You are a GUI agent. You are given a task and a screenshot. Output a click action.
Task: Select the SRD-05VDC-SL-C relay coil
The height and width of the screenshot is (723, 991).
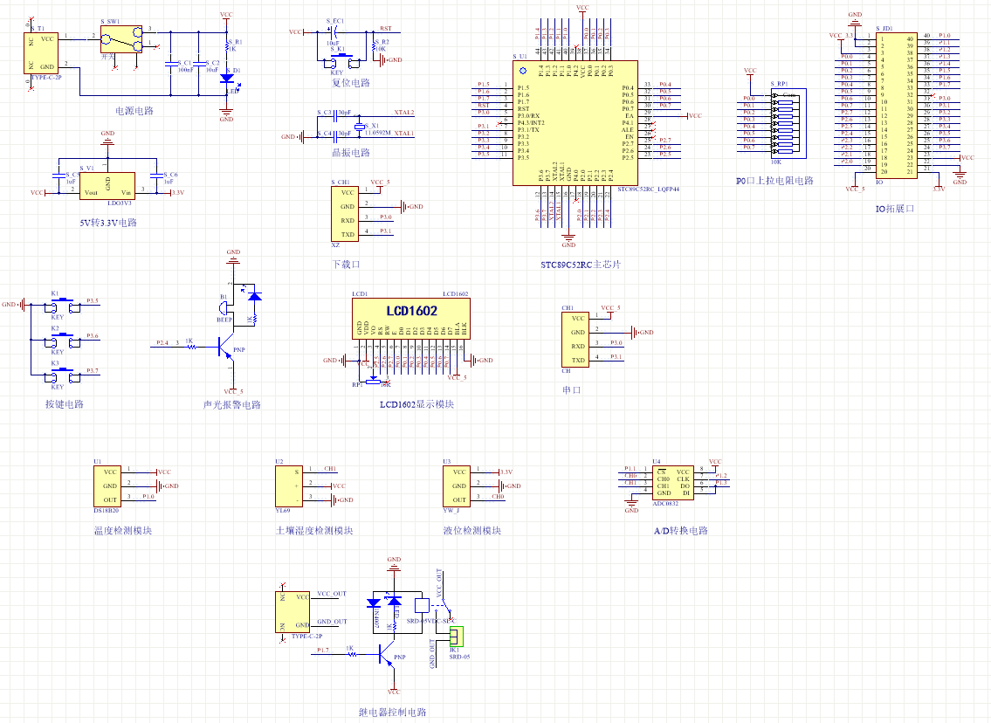422,605
